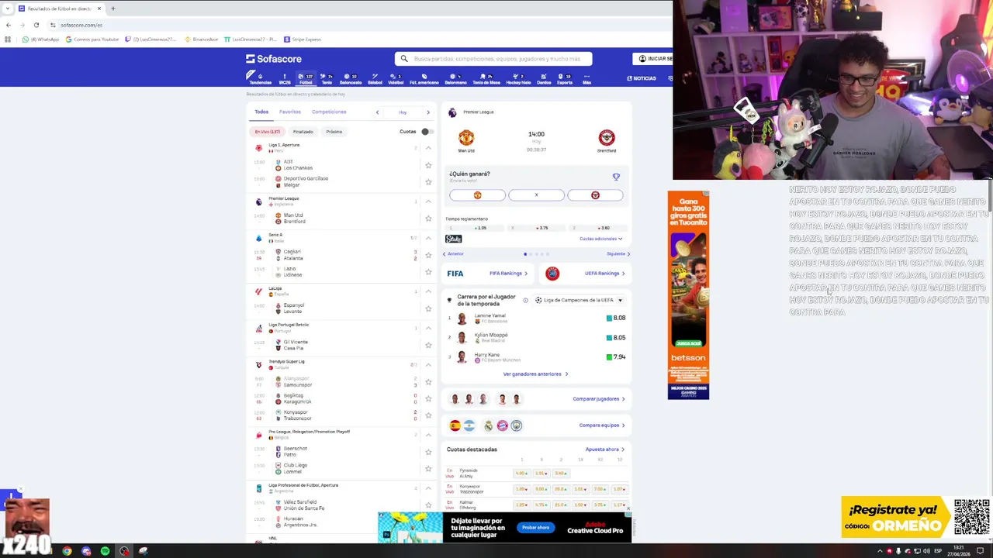Vote for Man Utd to win
The image size is (993, 558).
tap(477, 195)
